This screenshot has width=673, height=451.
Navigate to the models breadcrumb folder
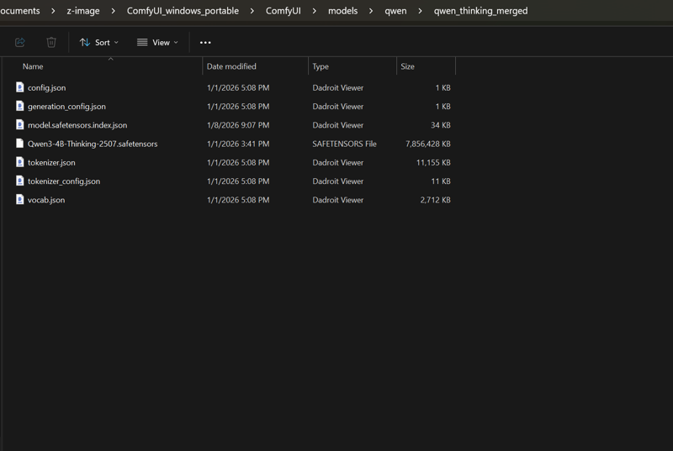[342, 11]
